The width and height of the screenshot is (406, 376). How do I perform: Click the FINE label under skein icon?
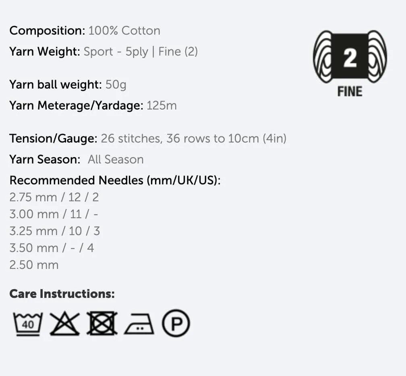coord(350,92)
